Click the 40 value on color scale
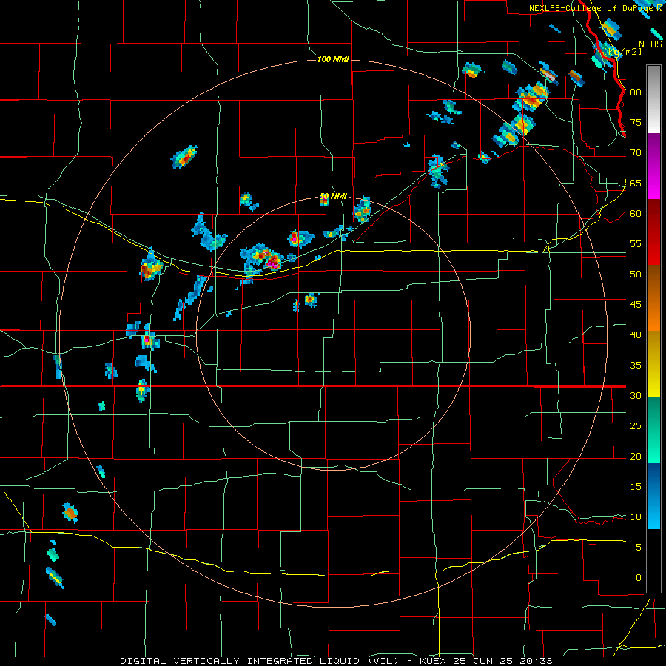 coord(636,334)
